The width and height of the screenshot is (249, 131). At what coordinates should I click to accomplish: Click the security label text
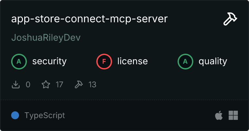click(x=49, y=61)
